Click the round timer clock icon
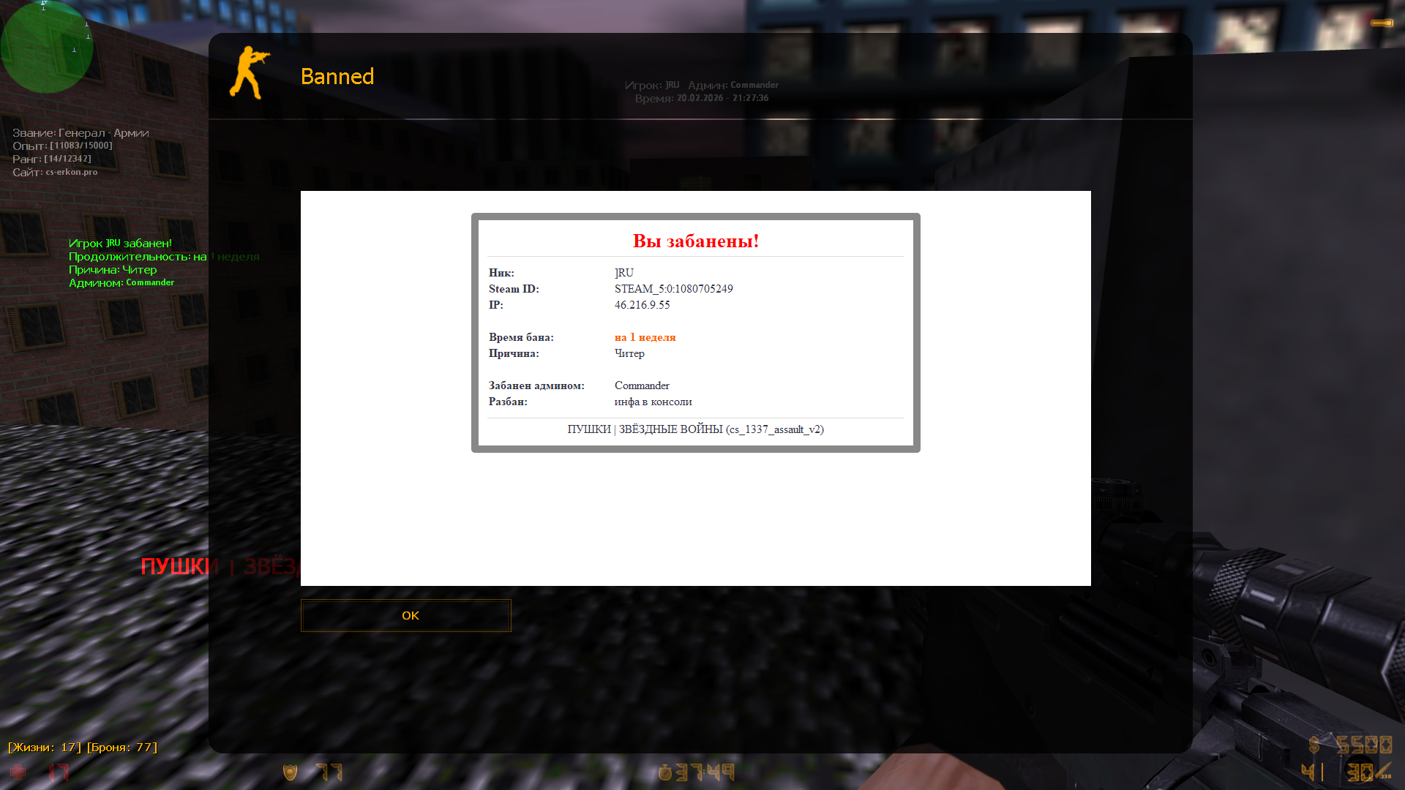 point(665,772)
